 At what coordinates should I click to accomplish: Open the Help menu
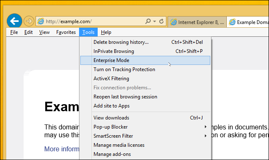(106, 32)
